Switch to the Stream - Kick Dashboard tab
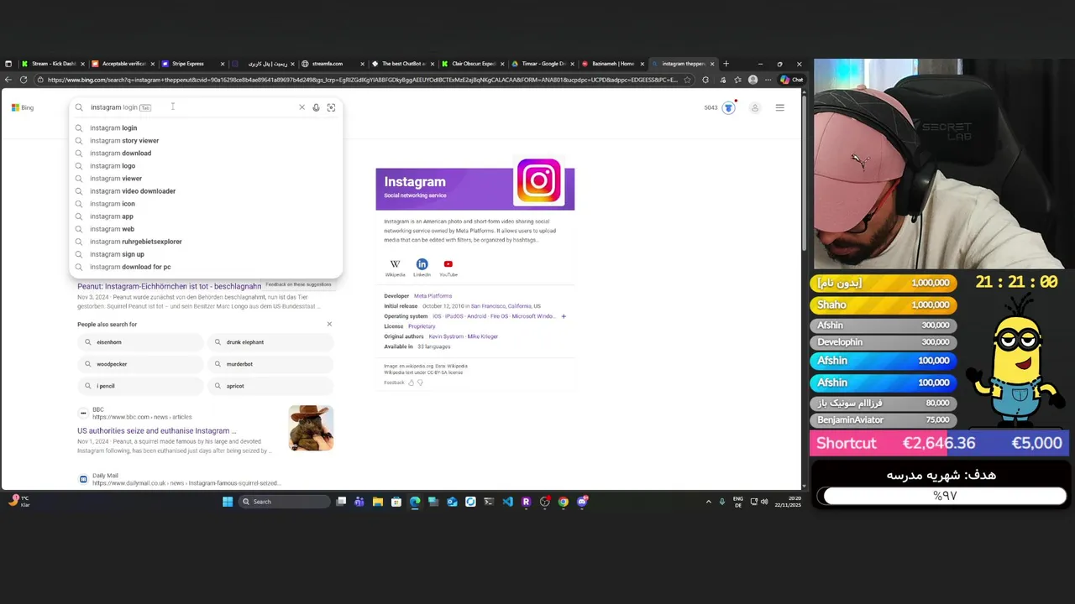The width and height of the screenshot is (1075, 604). pyautogui.click(x=54, y=64)
